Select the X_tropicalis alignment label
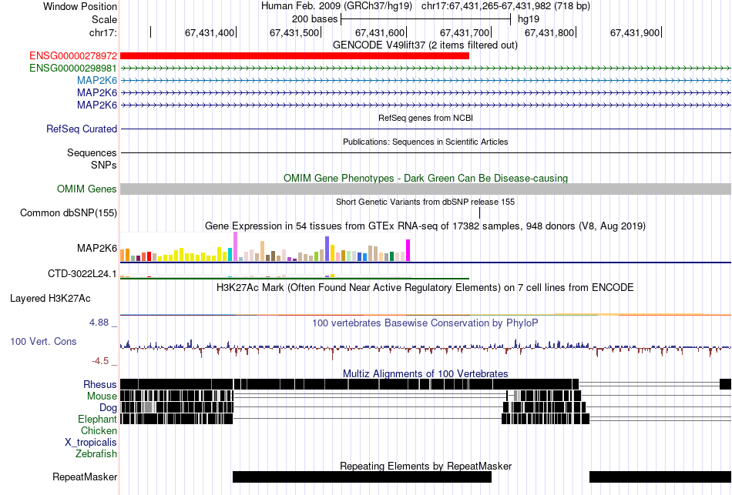732x495 pixels. (91, 443)
